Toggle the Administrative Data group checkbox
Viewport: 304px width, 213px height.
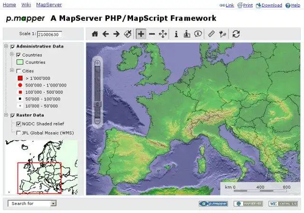coord(13,47)
